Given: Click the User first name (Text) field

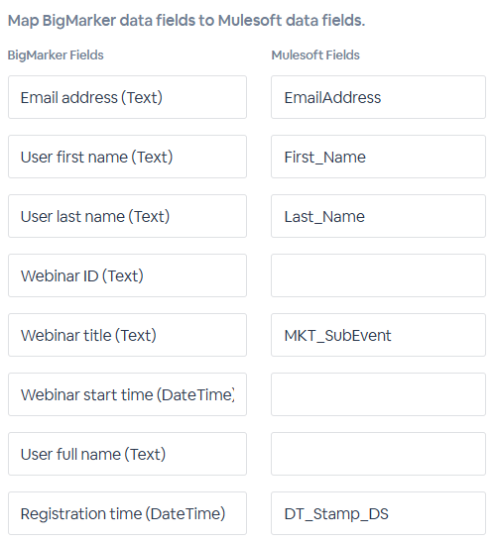Looking at the screenshot, I should coord(127,157).
